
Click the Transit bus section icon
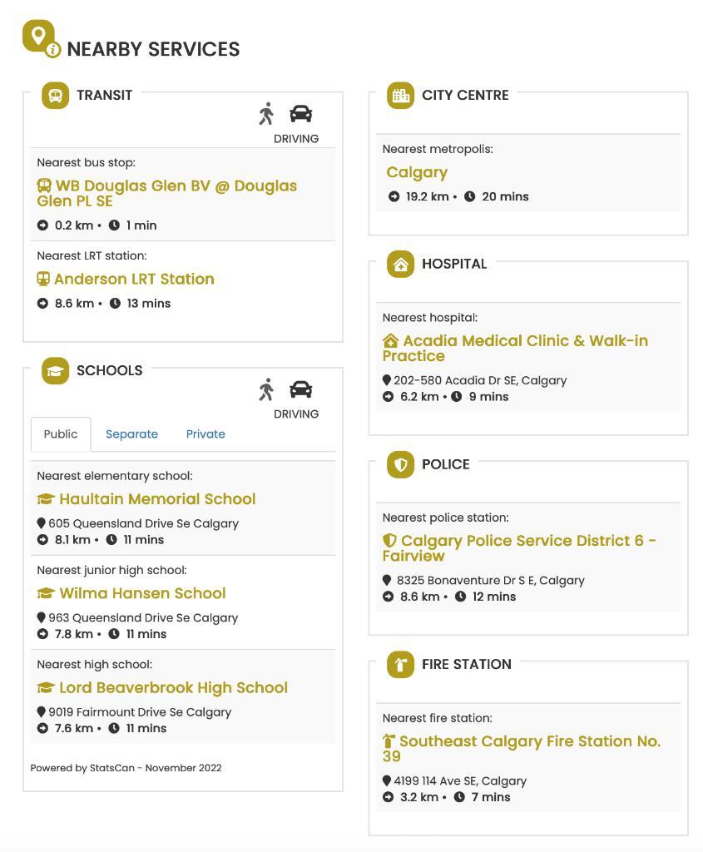56,95
